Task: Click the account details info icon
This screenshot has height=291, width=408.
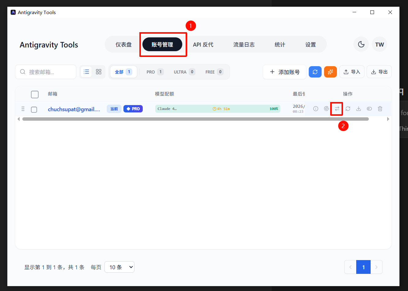Action: pos(316,109)
